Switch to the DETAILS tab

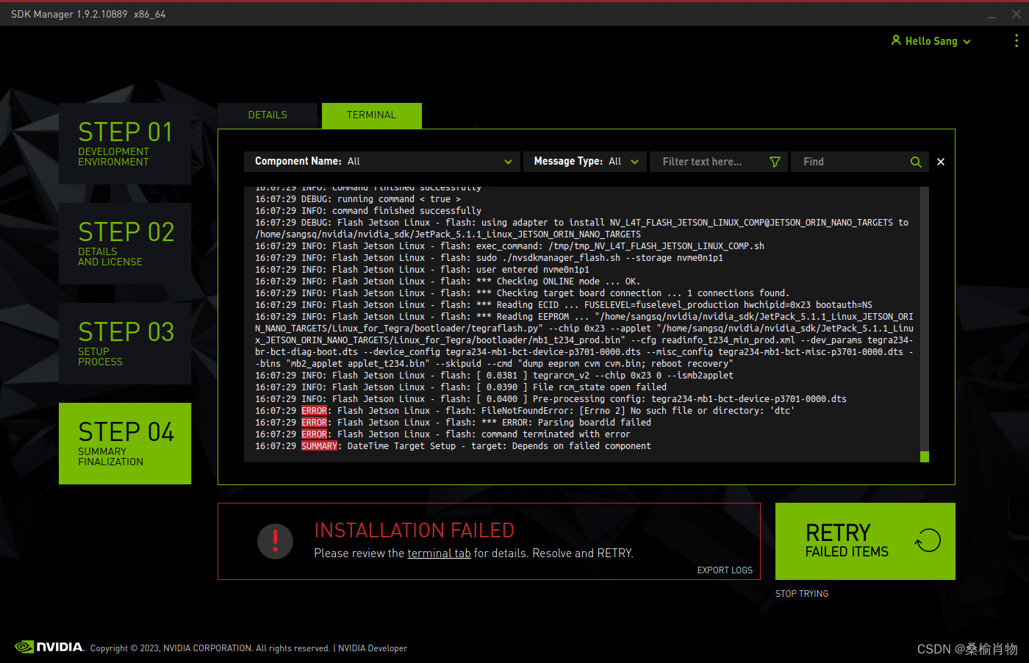pyautogui.click(x=268, y=115)
